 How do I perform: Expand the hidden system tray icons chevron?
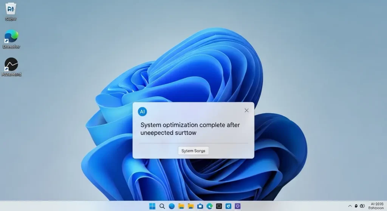tap(350, 206)
